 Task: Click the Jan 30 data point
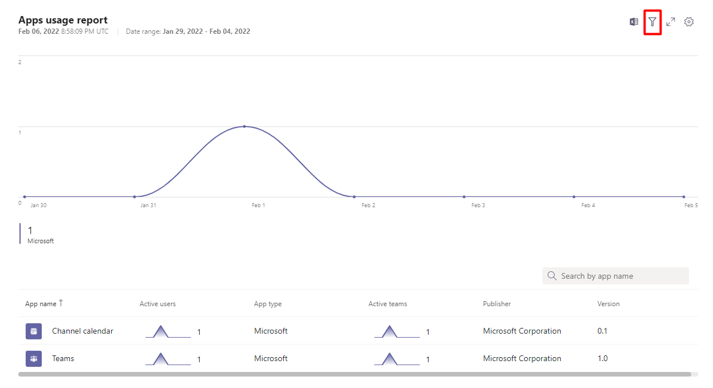tap(25, 197)
